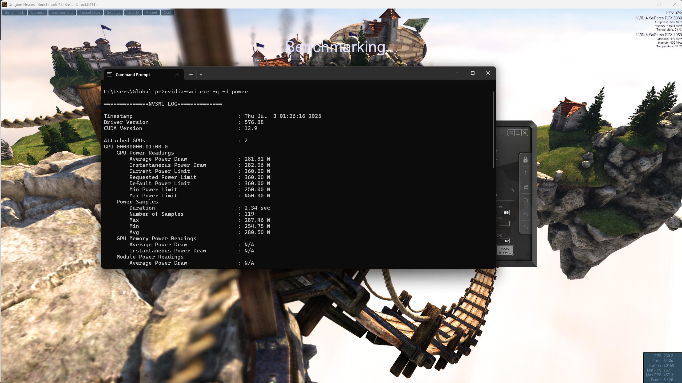Image resolution: width=682 pixels, height=383 pixels.
Task: Click the Quit button in Heaven
Action: (x=167, y=13)
